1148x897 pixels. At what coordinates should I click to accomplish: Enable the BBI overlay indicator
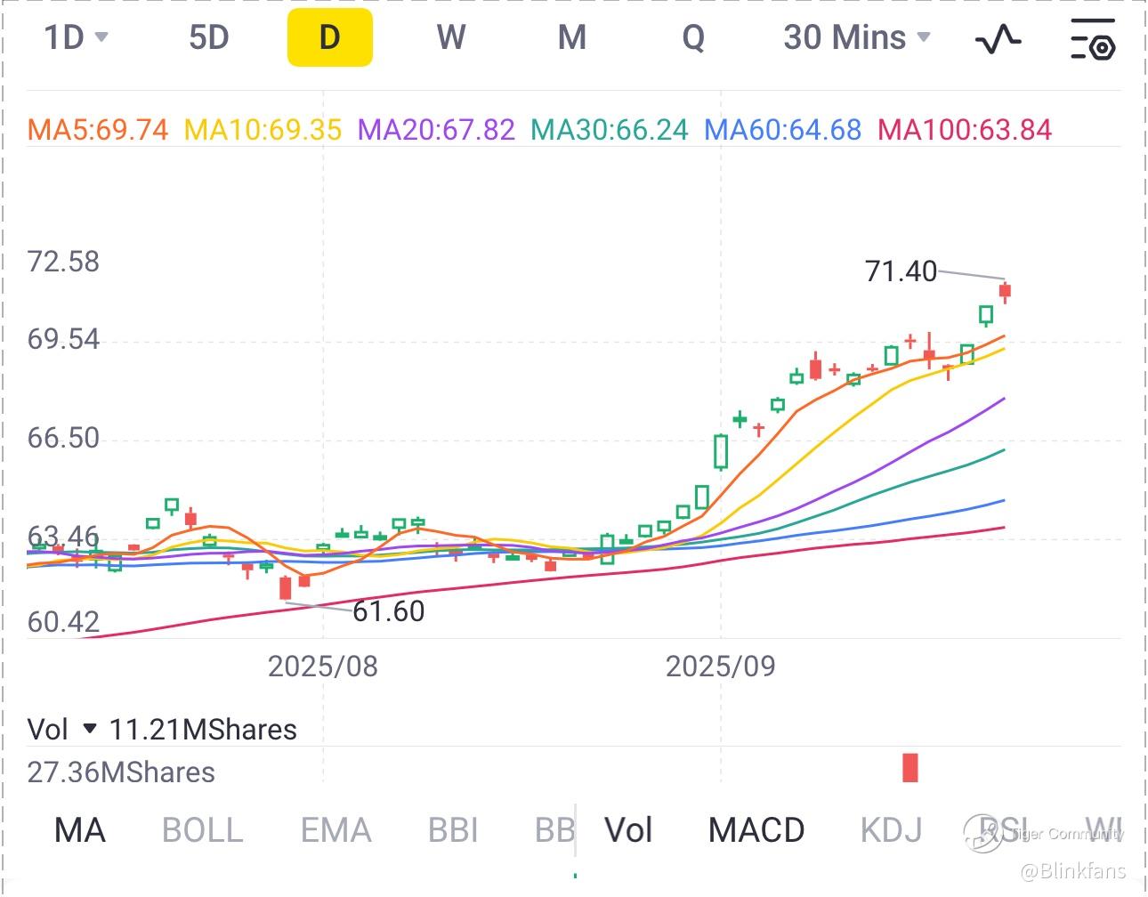(x=453, y=830)
